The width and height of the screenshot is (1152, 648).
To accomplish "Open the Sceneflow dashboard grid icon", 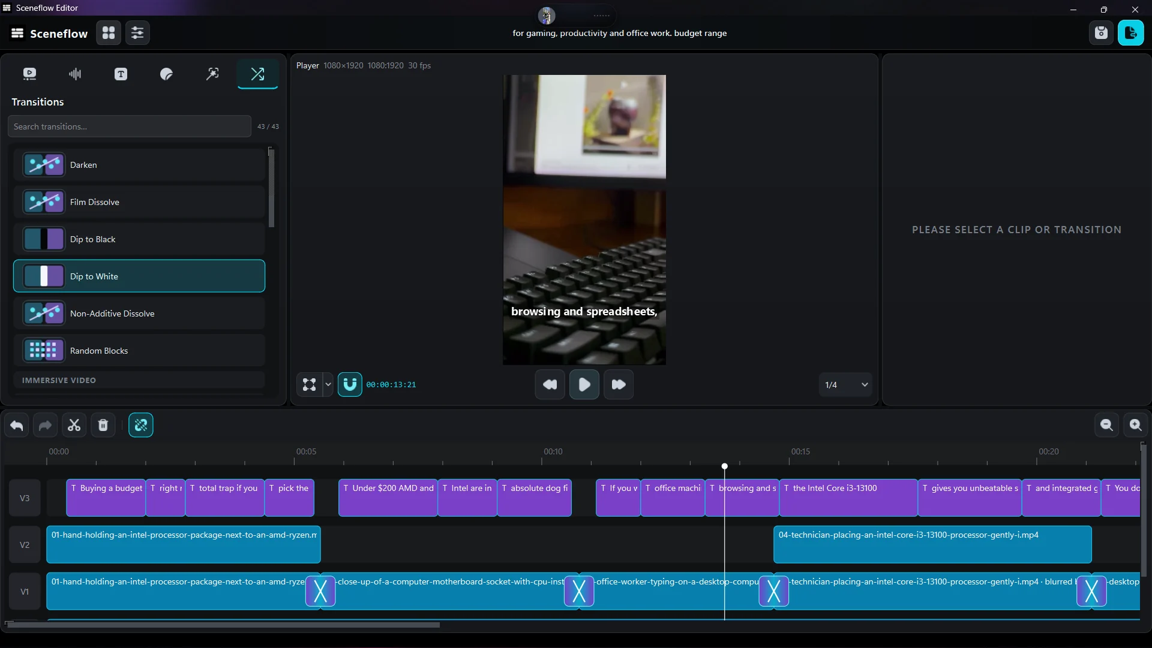I will tap(109, 33).
